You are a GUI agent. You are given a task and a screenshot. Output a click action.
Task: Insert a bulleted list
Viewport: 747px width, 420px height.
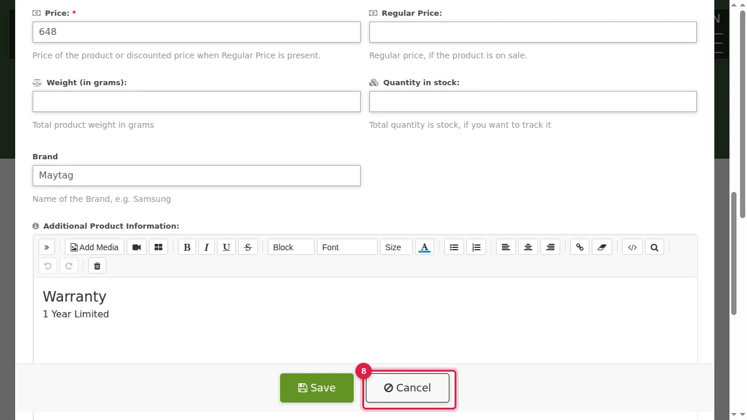(454, 247)
